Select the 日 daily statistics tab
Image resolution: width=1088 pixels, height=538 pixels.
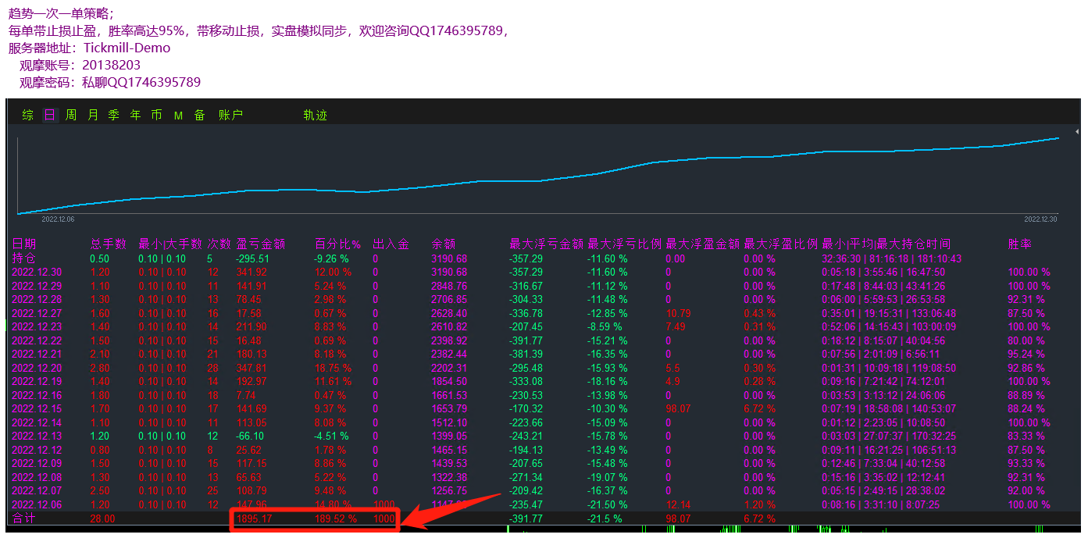[50, 116]
